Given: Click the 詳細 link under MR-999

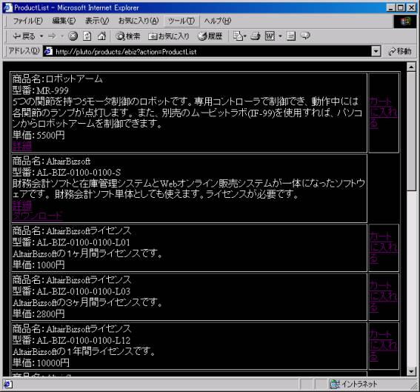Looking at the screenshot, I should (x=22, y=146).
